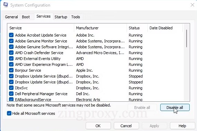This screenshot has height=131, width=197.
Task: Open the Boot tab
Action: tap(26, 17)
